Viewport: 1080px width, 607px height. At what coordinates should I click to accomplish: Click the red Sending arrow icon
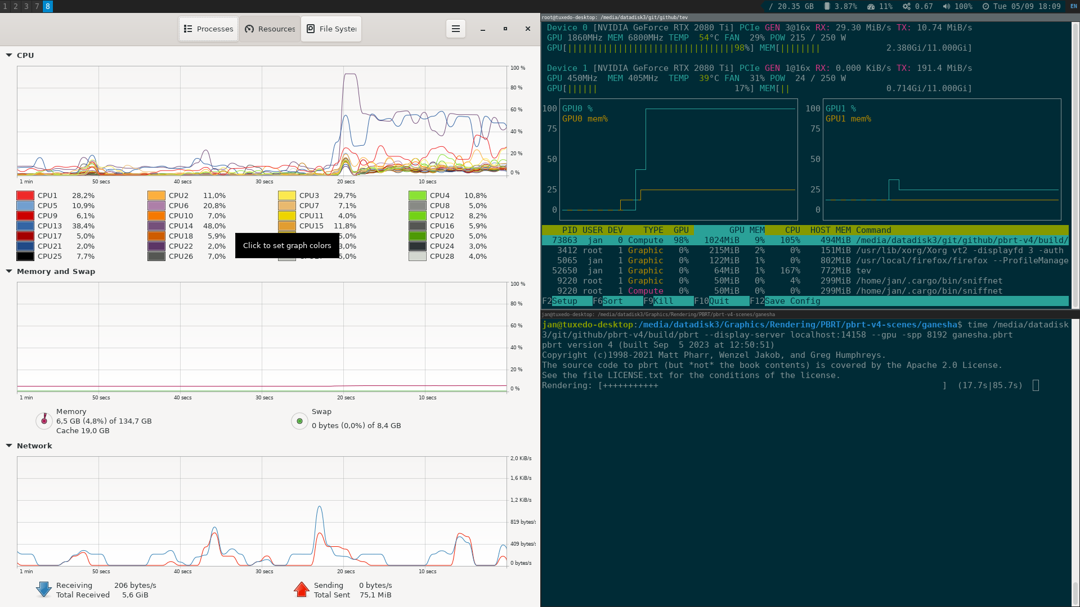[302, 590]
